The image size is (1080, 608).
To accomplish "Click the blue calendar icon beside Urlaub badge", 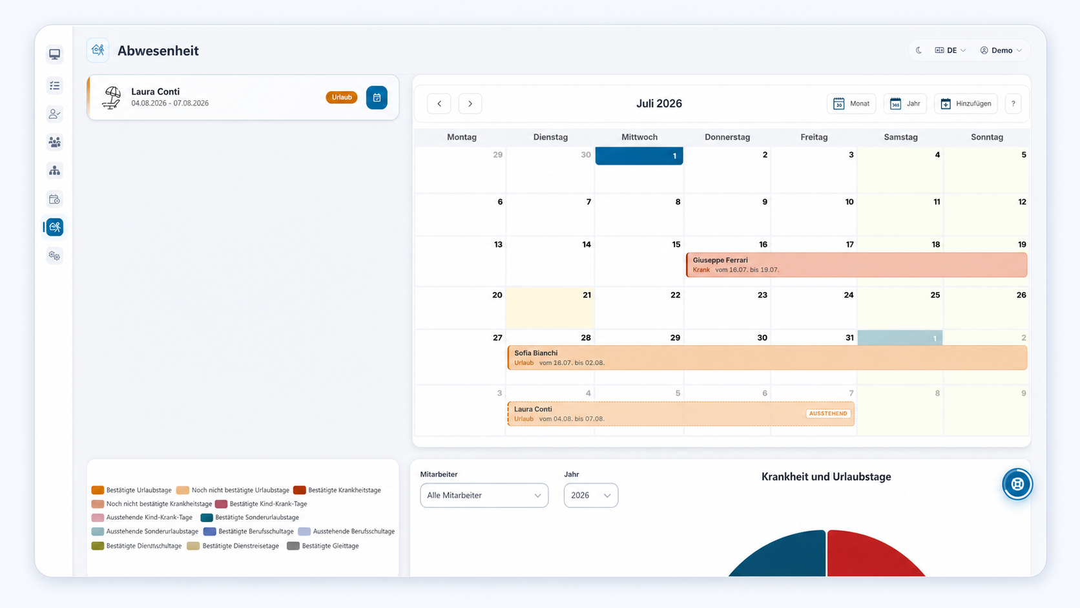I will point(377,98).
